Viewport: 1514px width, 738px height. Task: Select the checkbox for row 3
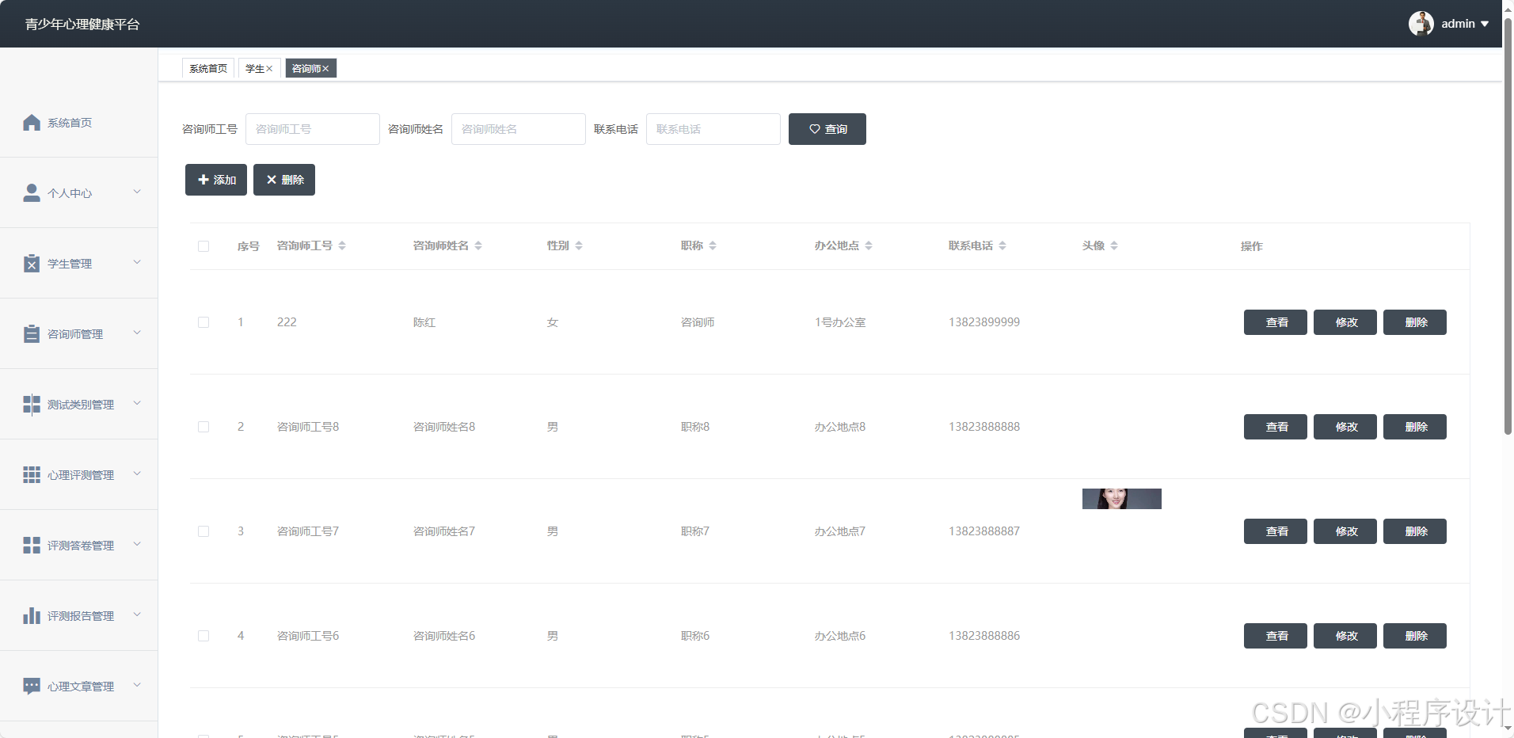click(x=204, y=531)
